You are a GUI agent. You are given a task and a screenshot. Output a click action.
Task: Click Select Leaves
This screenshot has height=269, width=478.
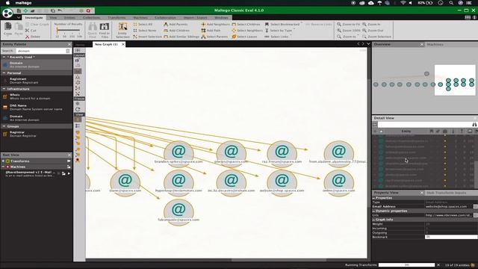tap(244, 37)
